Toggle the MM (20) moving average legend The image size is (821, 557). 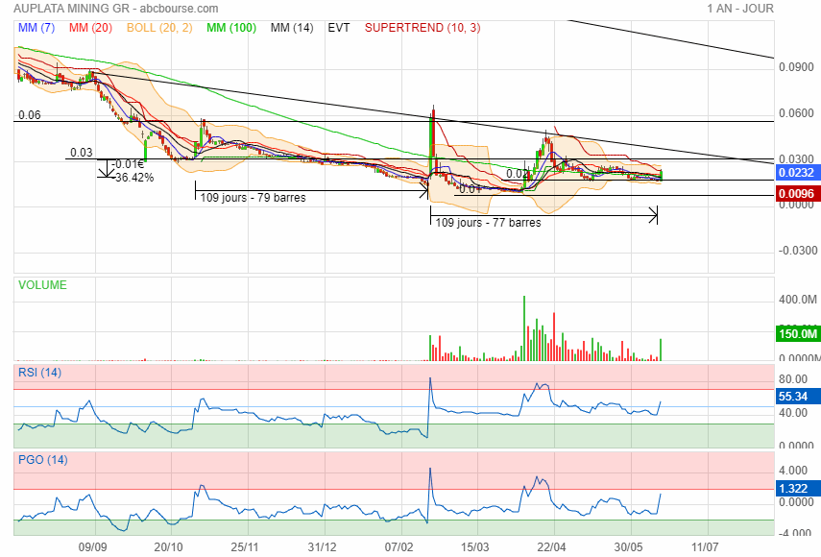point(93,28)
